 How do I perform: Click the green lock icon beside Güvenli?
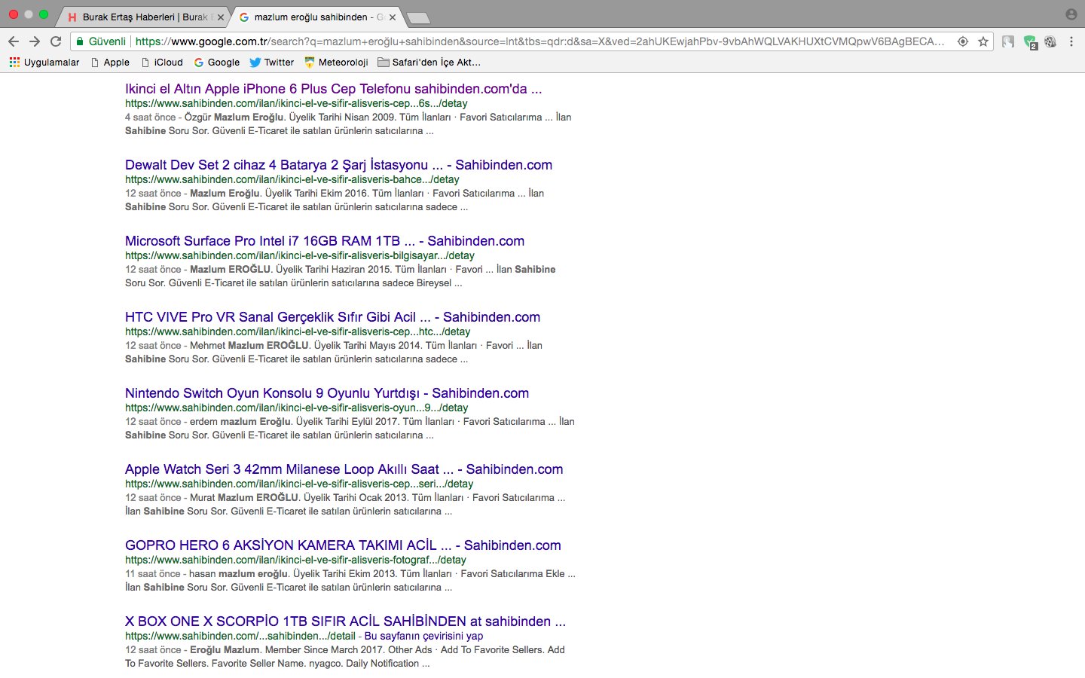point(80,41)
